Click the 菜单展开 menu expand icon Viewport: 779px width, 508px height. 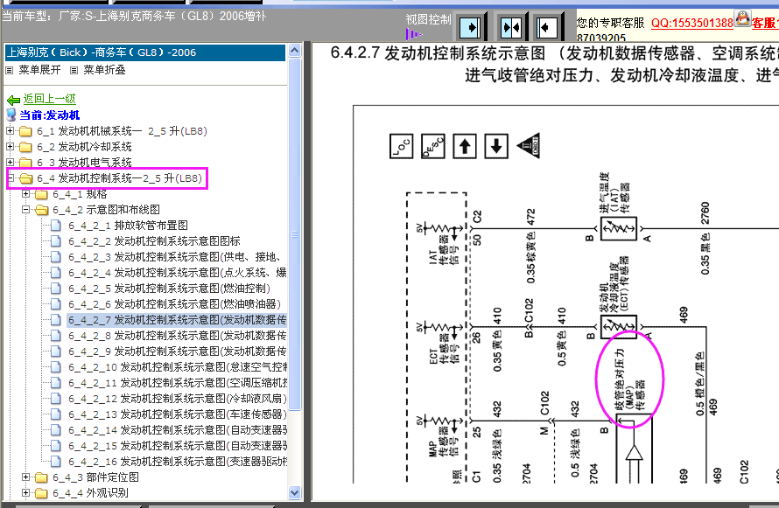pyautogui.click(x=10, y=71)
